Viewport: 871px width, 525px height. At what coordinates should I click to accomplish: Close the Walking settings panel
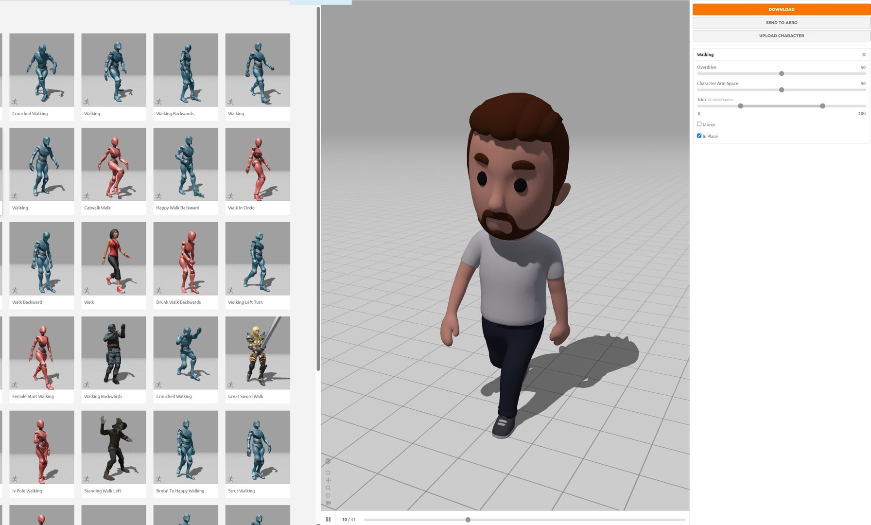coord(864,54)
